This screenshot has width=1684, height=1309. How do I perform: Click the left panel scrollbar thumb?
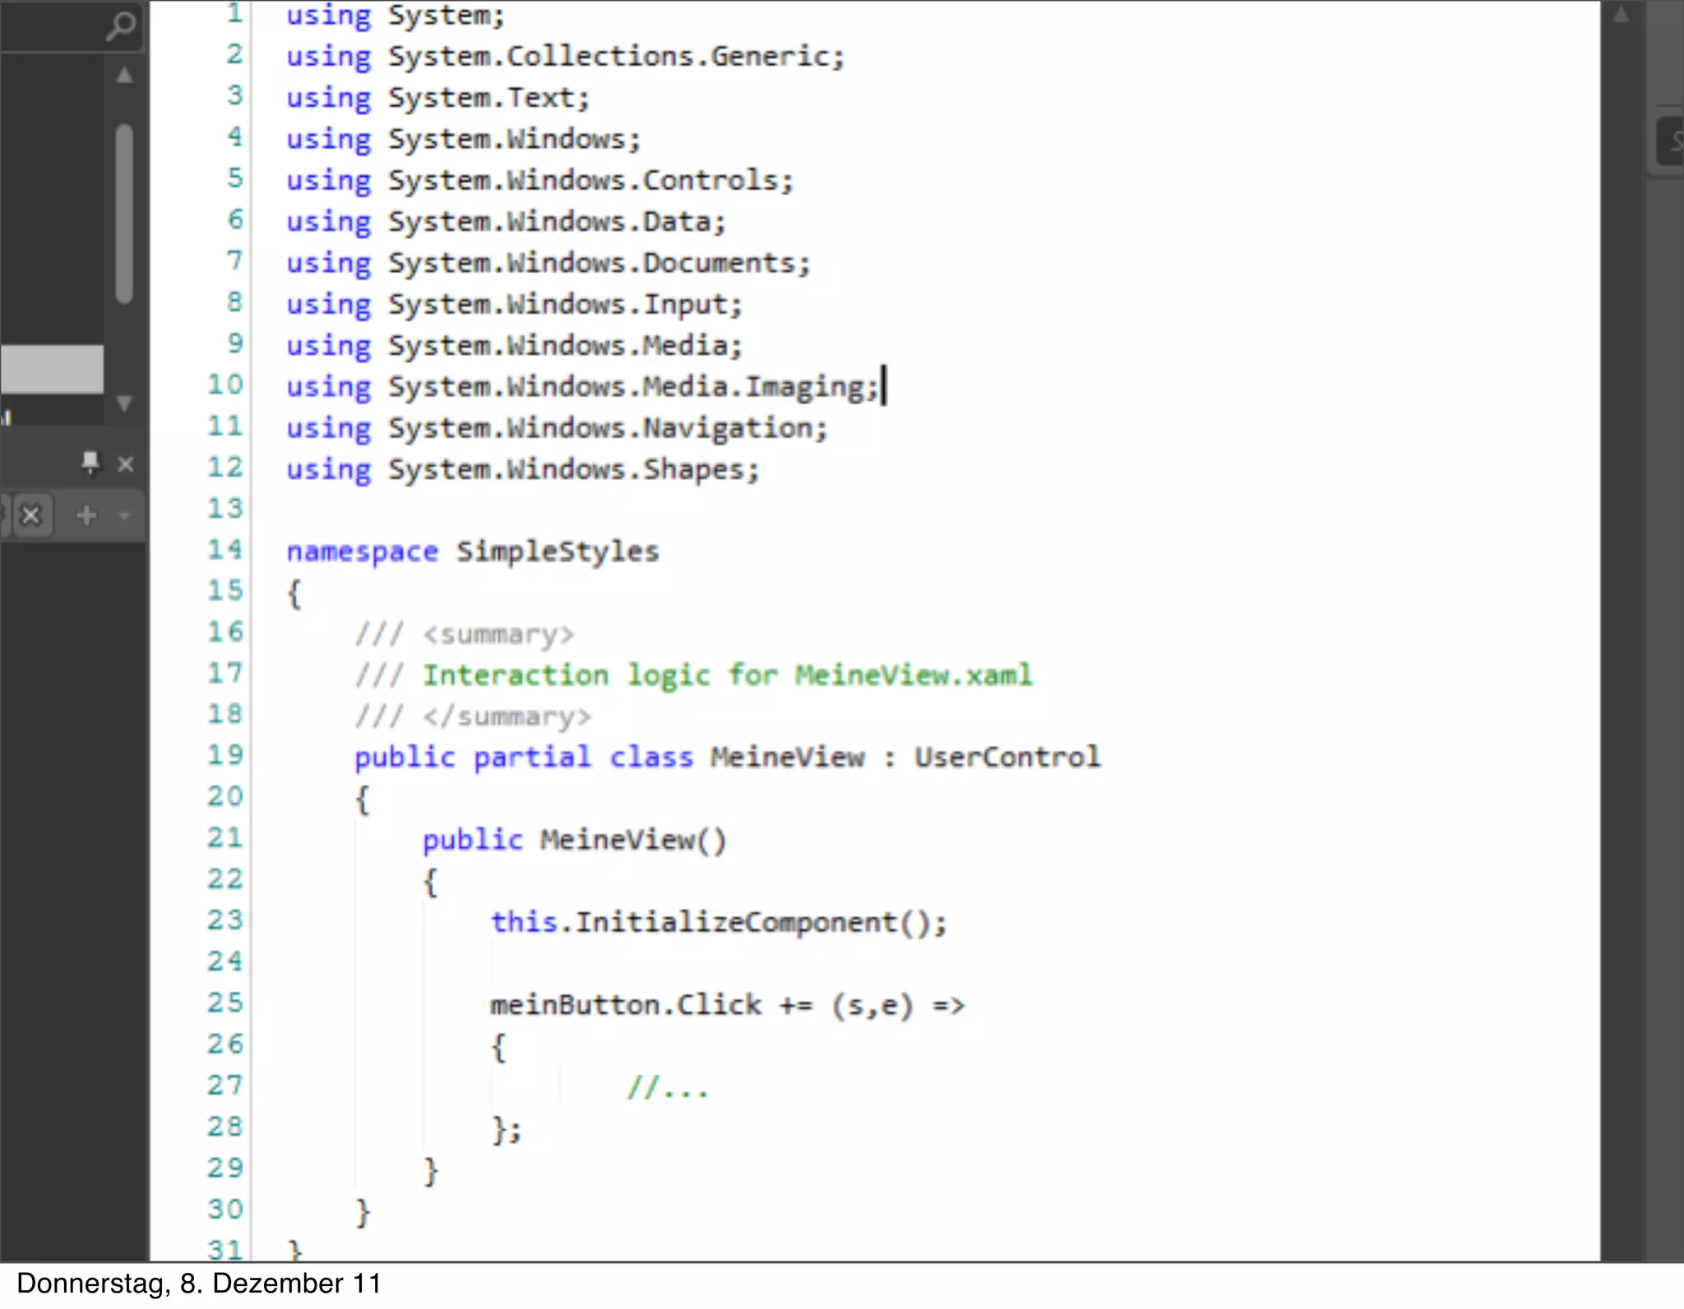pos(124,214)
